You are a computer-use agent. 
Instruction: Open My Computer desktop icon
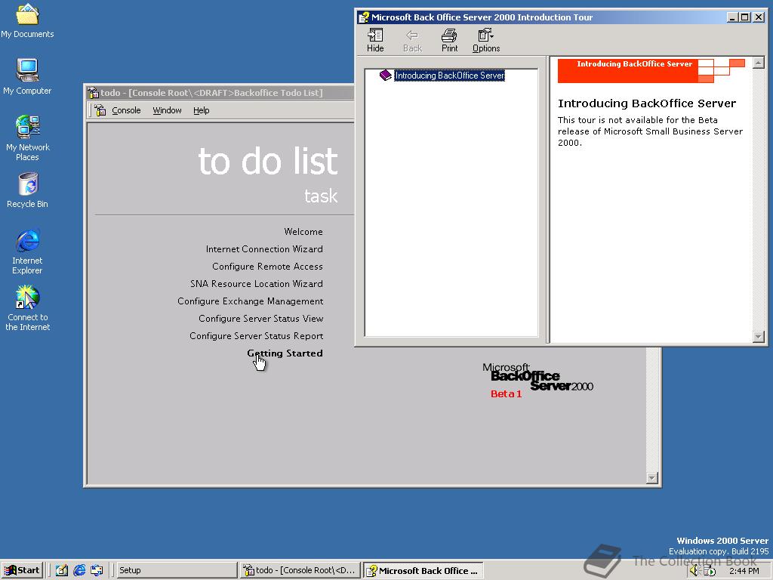pyautogui.click(x=27, y=76)
